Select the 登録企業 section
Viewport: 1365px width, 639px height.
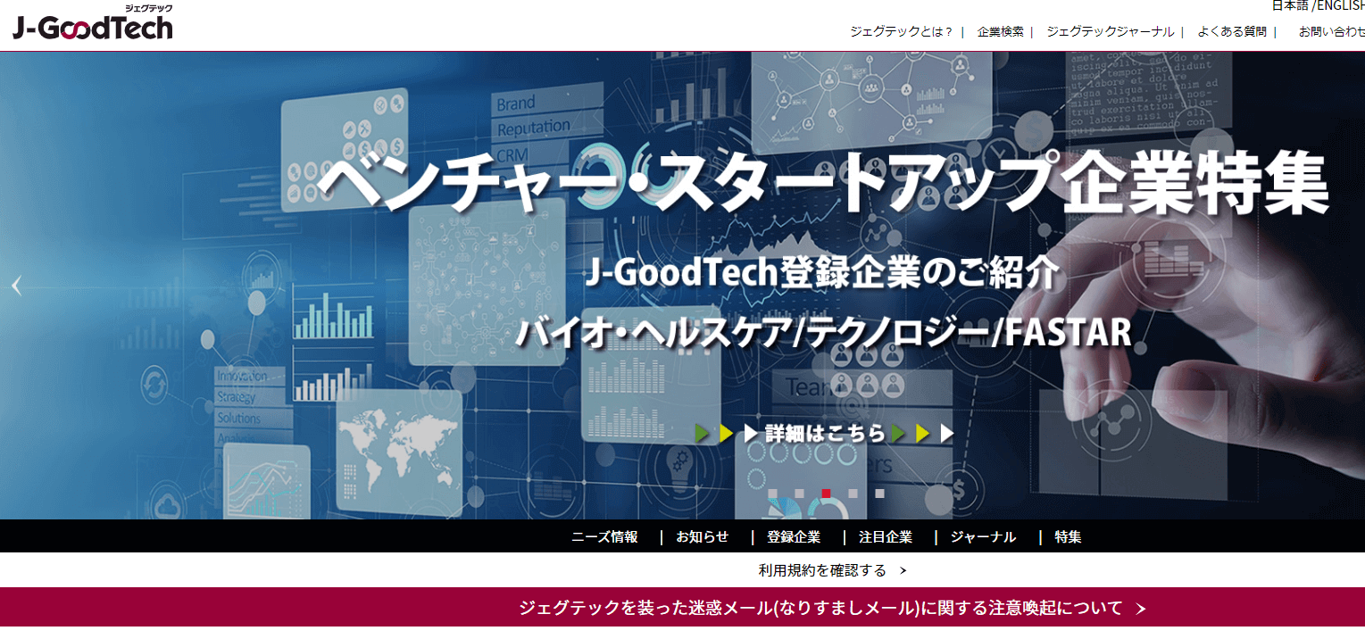click(x=793, y=536)
